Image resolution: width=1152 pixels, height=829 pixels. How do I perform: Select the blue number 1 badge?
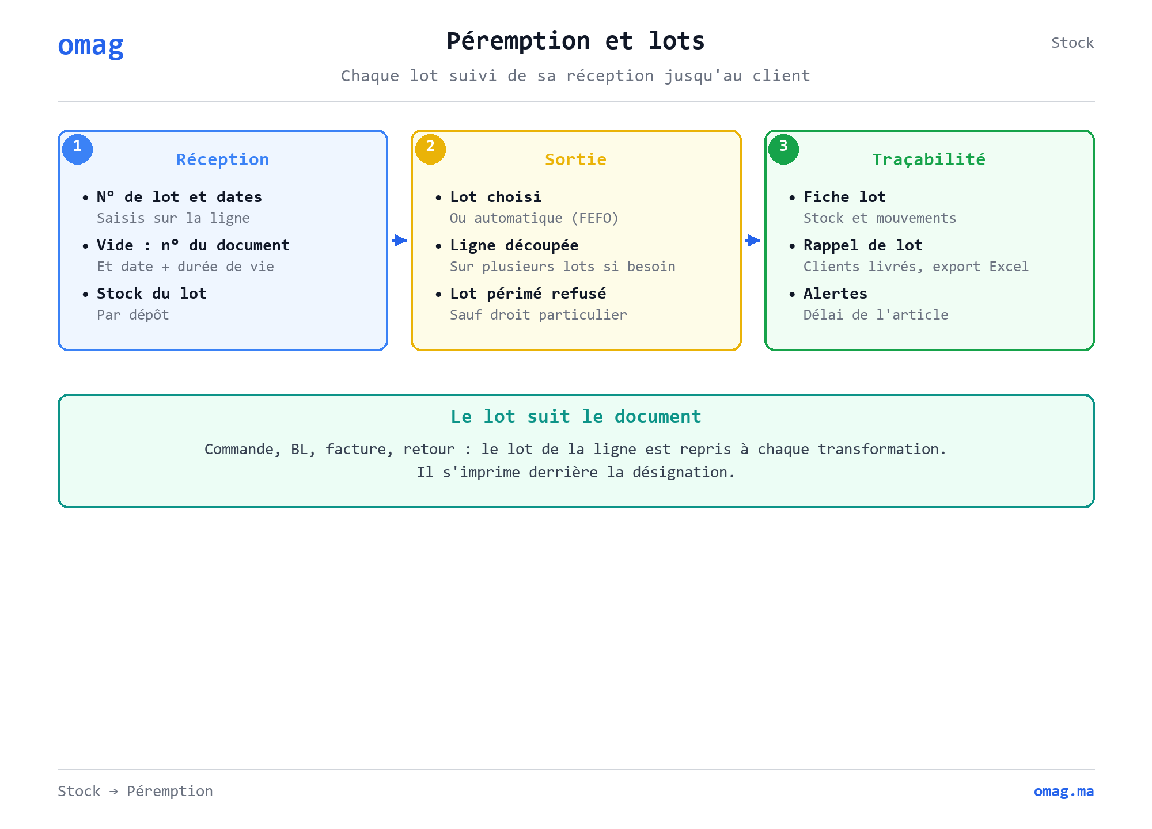(77, 149)
